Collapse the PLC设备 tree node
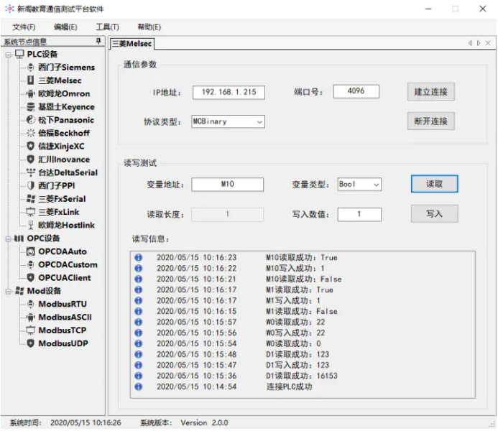The width and height of the screenshot is (498, 431). point(8,55)
